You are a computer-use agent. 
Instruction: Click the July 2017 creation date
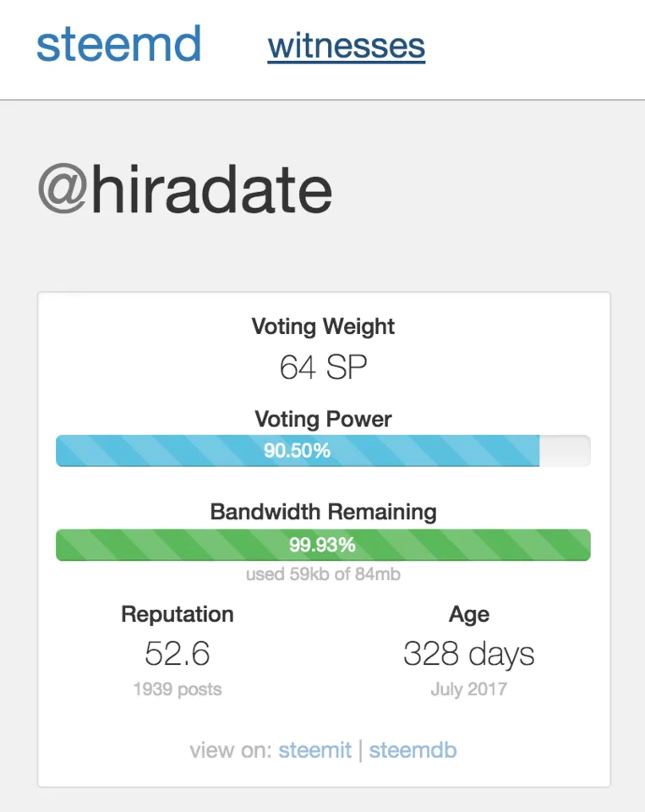click(x=468, y=689)
